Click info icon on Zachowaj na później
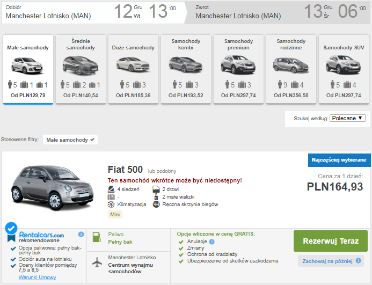372x285 pixels. (x=358, y=260)
